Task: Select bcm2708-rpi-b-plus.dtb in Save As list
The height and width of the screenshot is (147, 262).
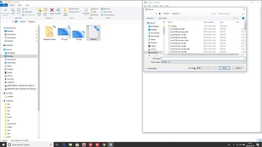Action: 179,32
